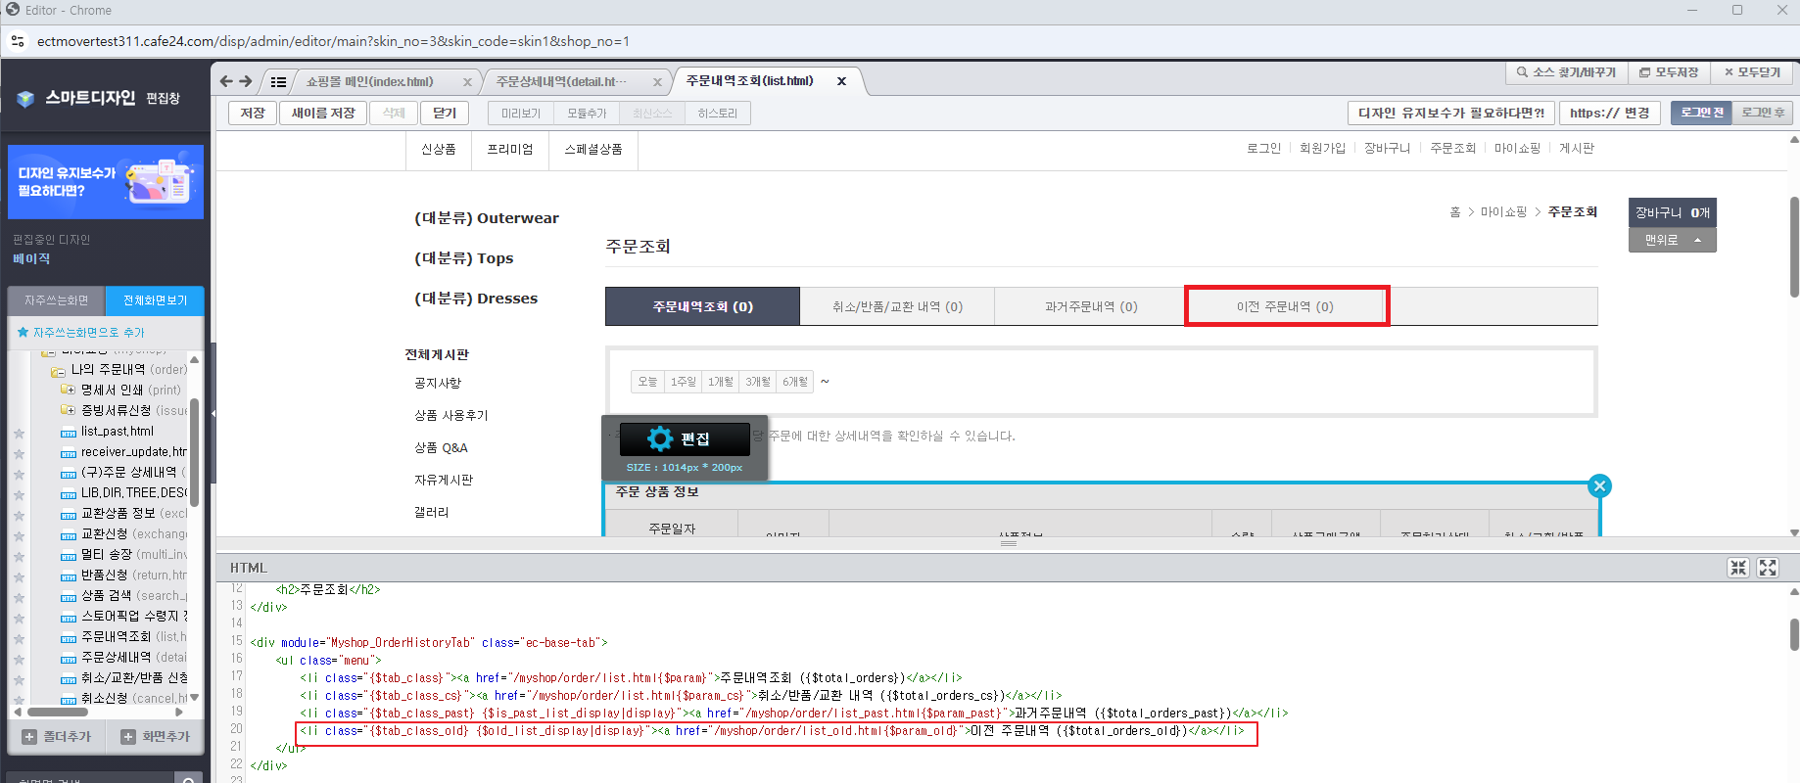
Task: Click the gear 편집 edit overlay
Action: [x=685, y=438]
